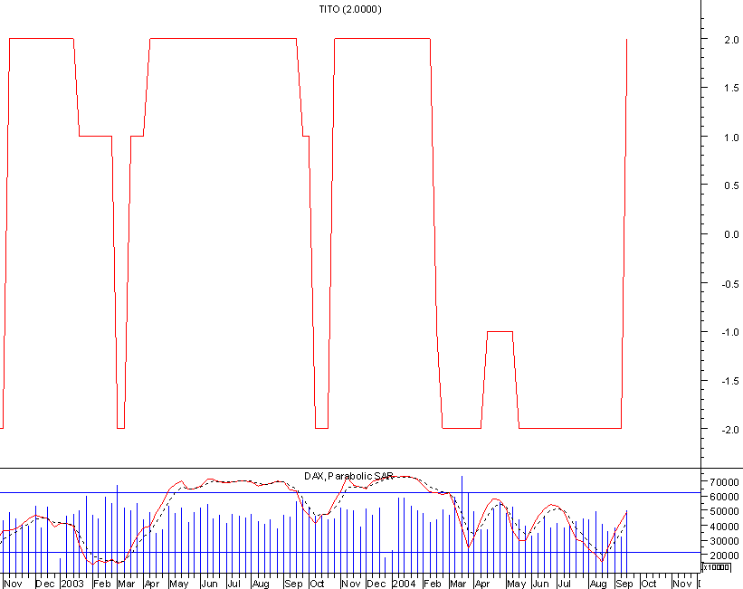Click the 60000 value on the DAX axis
The height and width of the screenshot is (589, 743).
tap(724, 497)
